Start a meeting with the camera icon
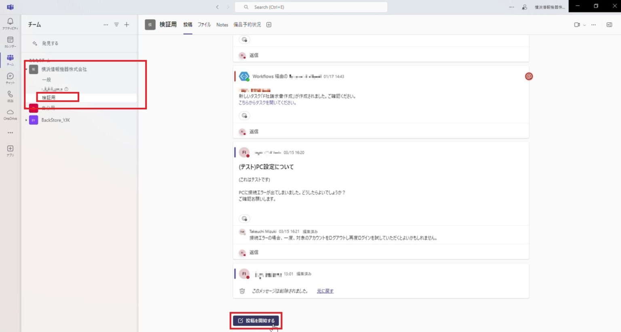The height and width of the screenshot is (332, 621). pyautogui.click(x=577, y=25)
